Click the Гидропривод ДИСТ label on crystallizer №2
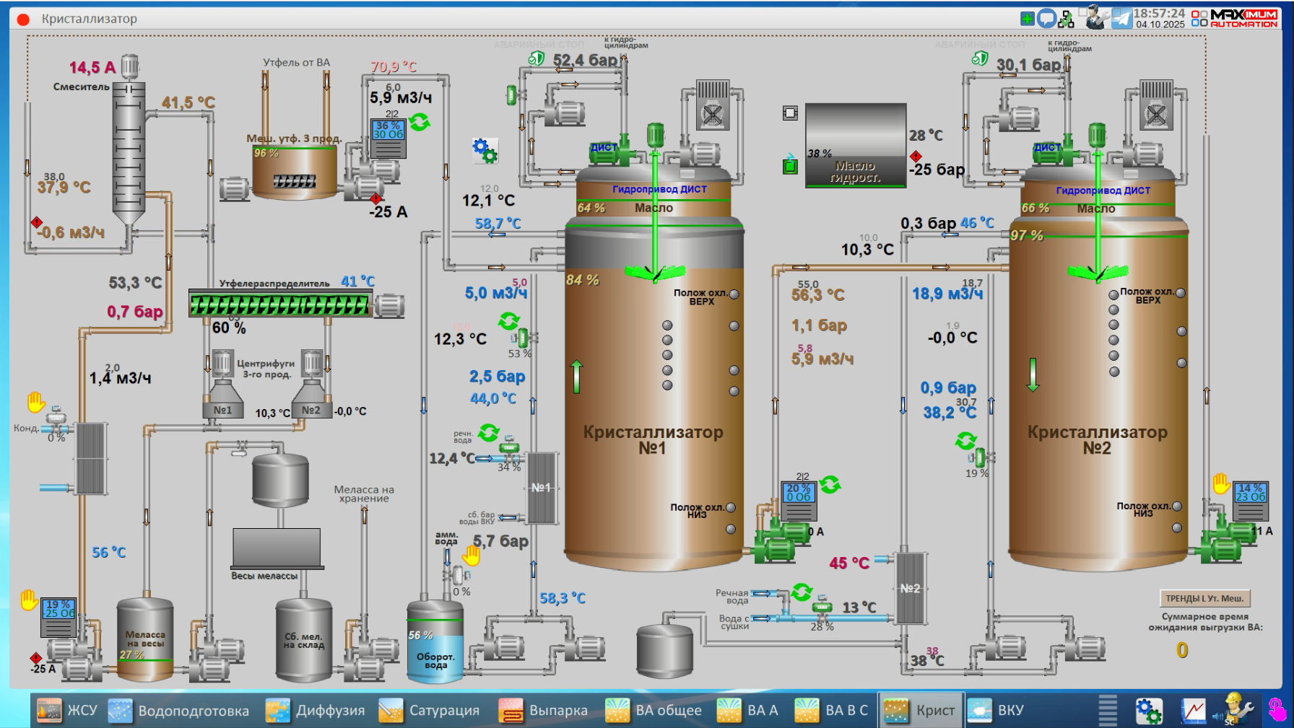The height and width of the screenshot is (728, 1294). point(1103,190)
